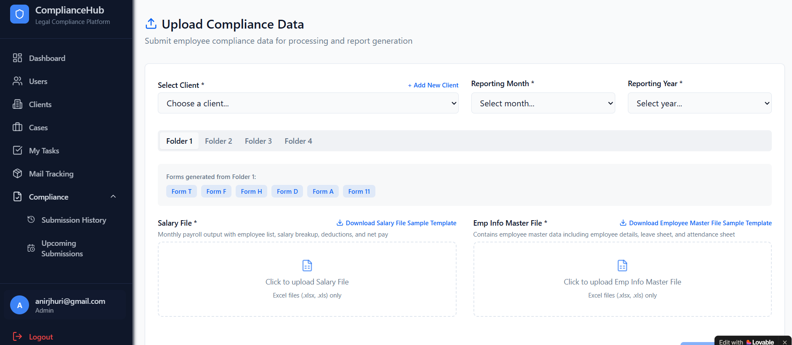Click the Emp Info Master upload document icon
Viewport: 792px width, 345px height.
[x=622, y=266]
